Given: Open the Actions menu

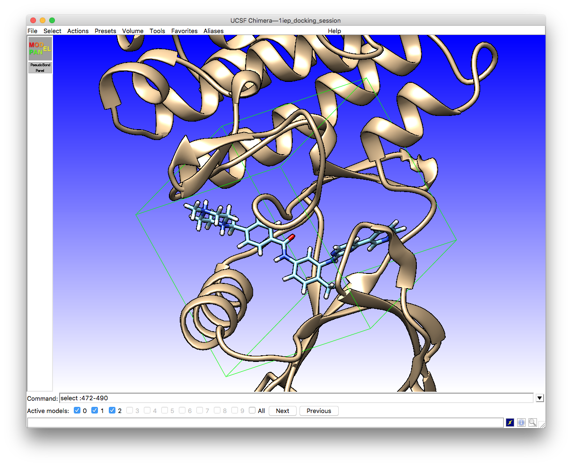Looking at the screenshot, I should click(78, 31).
